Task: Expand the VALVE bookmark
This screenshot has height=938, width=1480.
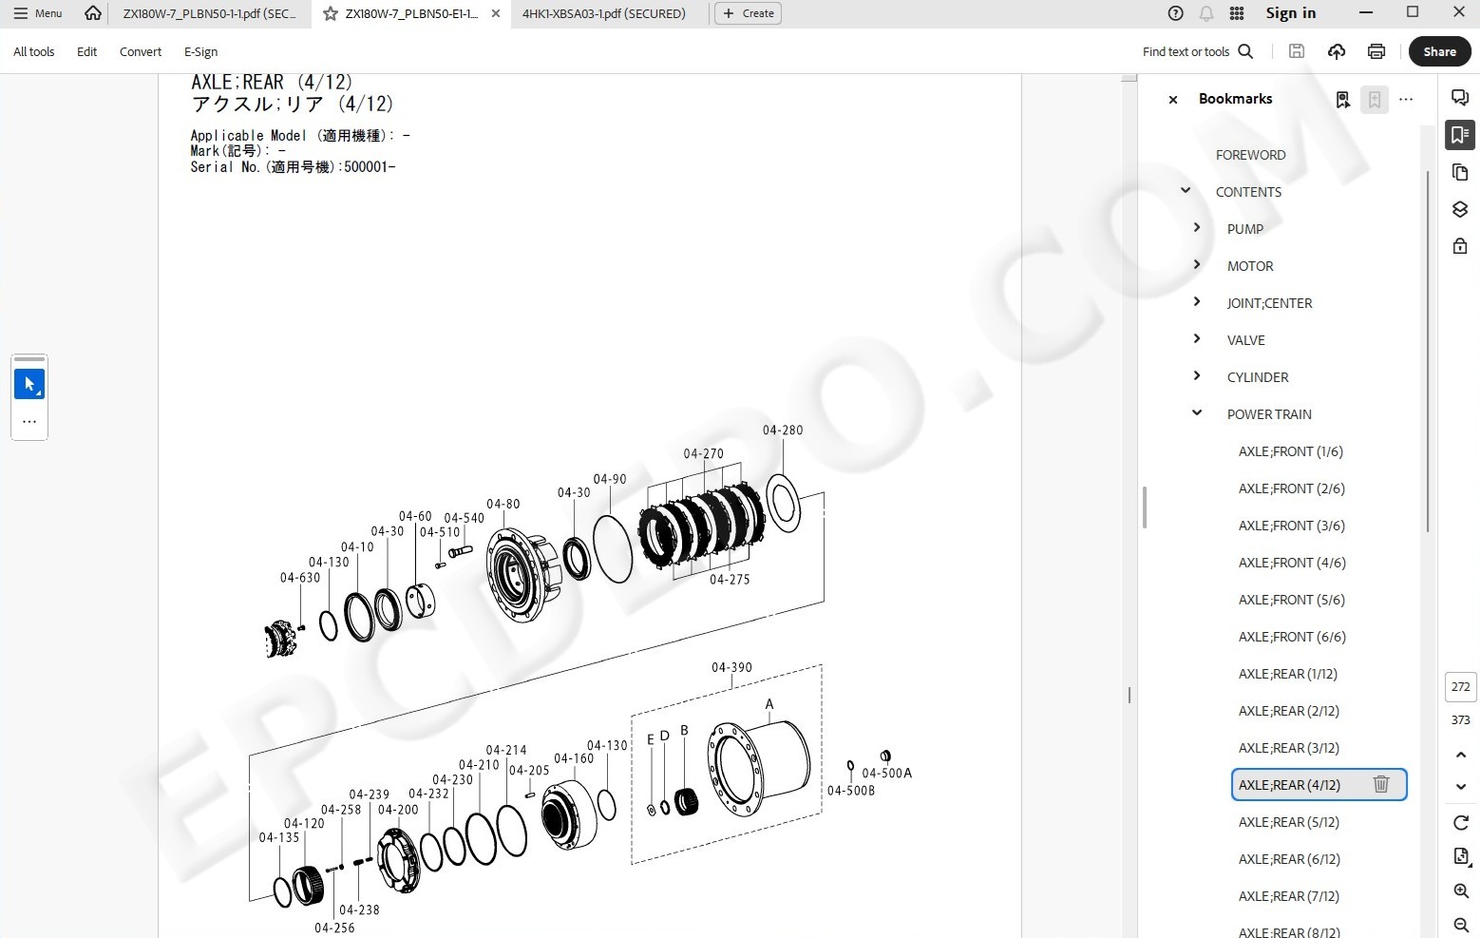Action: tap(1197, 339)
